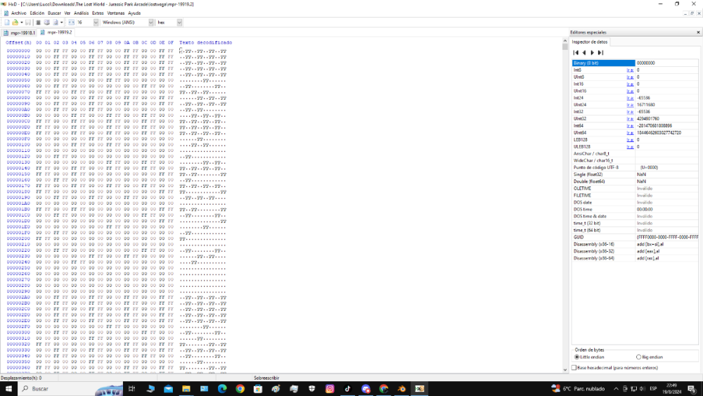Open the Windows Start menu
Image resolution: width=703 pixels, height=396 pixels.
point(8,389)
